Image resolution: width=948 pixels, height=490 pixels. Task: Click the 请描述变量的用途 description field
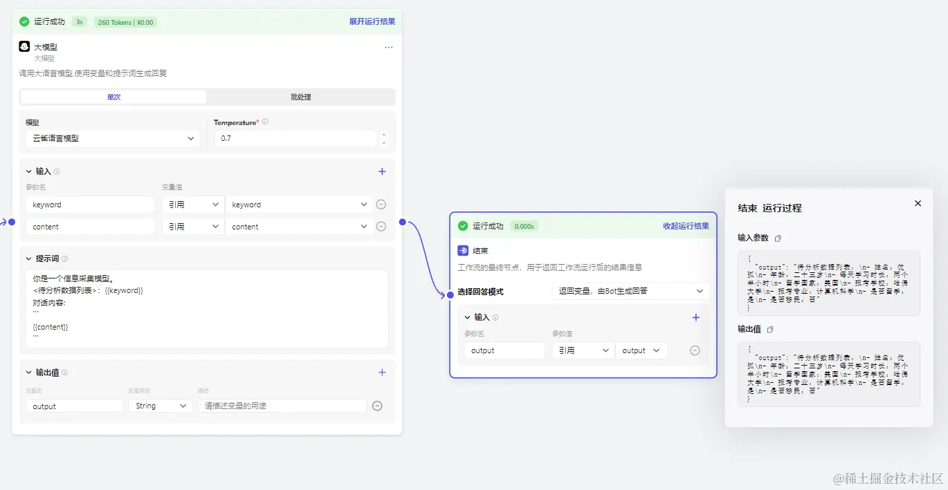pyautogui.click(x=282, y=406)
